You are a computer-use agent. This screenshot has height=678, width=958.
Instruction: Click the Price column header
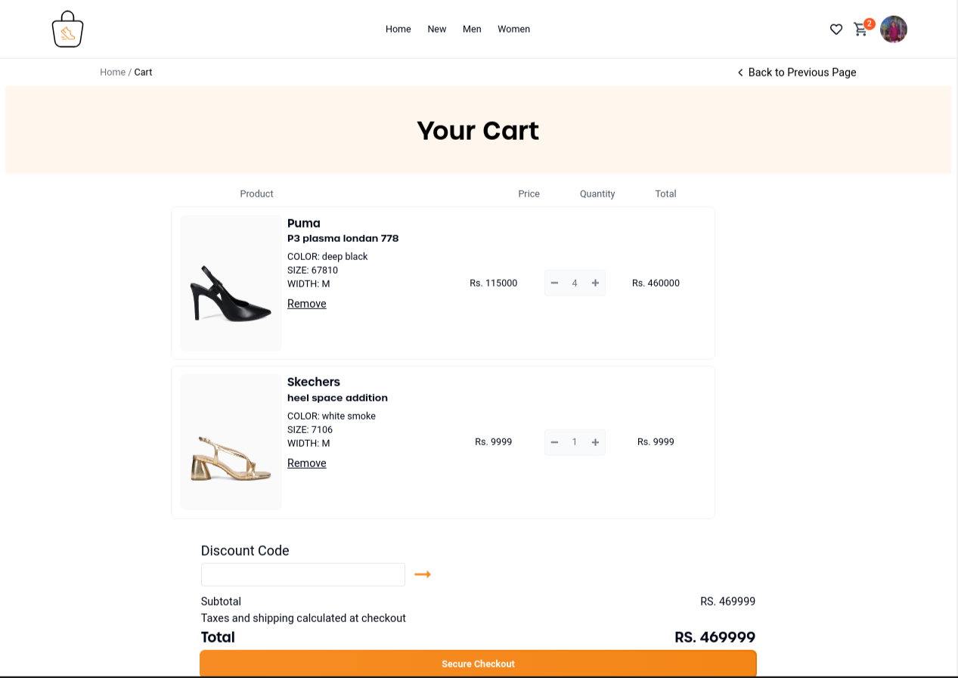pos(529,194)
